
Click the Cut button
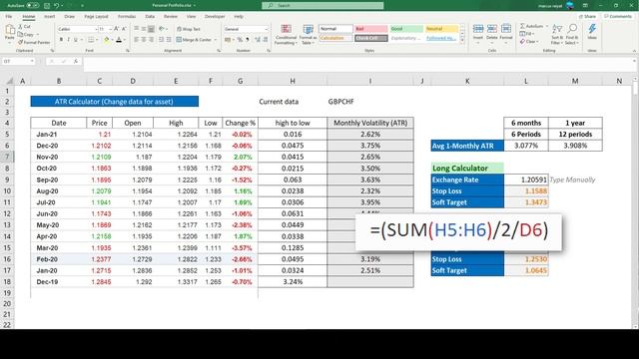coord(24,27)
